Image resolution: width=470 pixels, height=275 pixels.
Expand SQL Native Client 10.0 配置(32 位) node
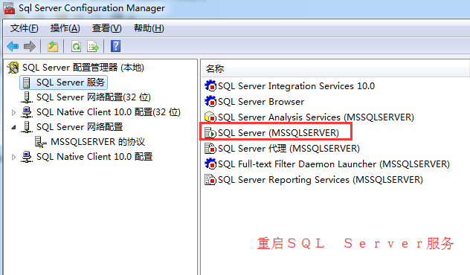[x=13, y=112]
